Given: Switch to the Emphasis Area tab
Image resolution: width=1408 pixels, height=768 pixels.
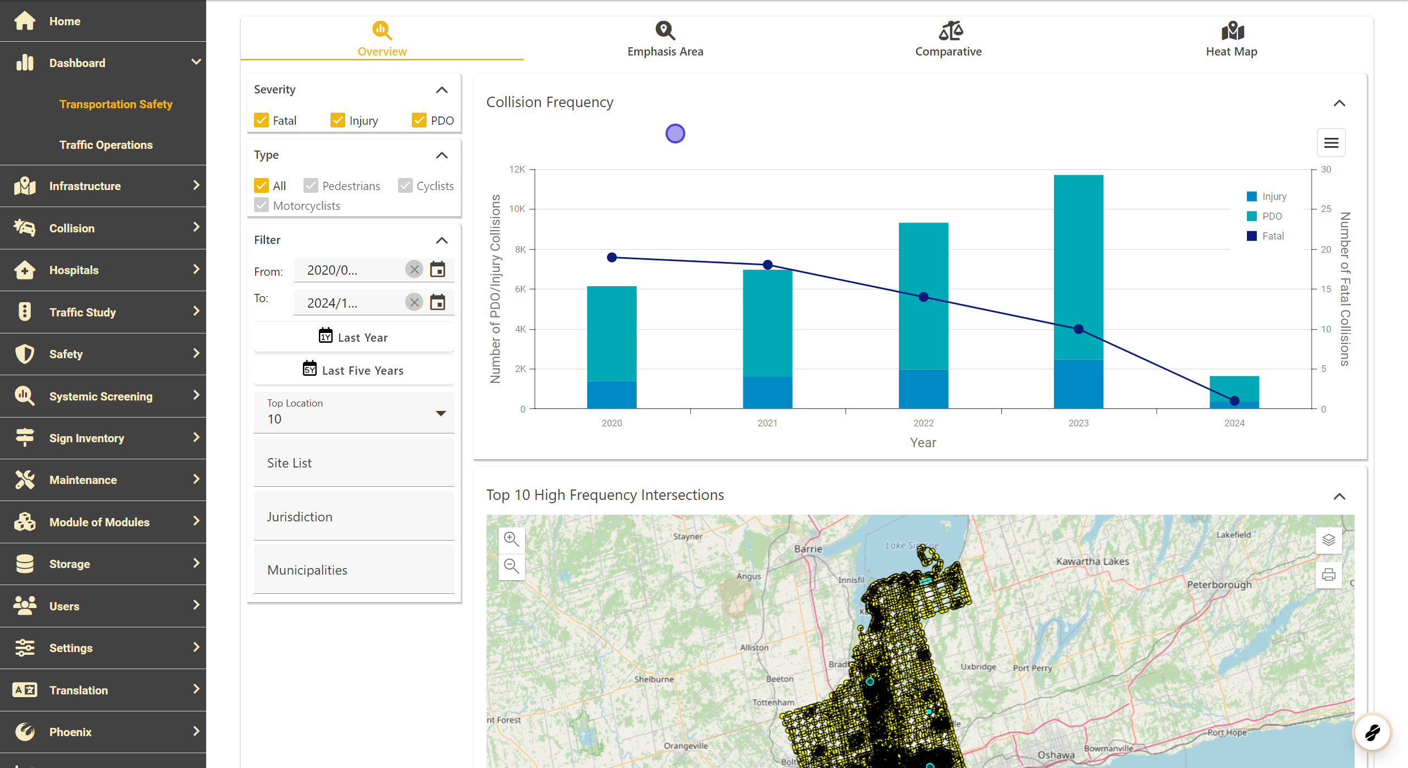Looking at the screenshot, I should tap(665, 38).
